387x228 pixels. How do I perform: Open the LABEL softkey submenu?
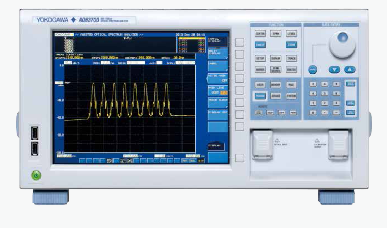(x=218, y=66)
